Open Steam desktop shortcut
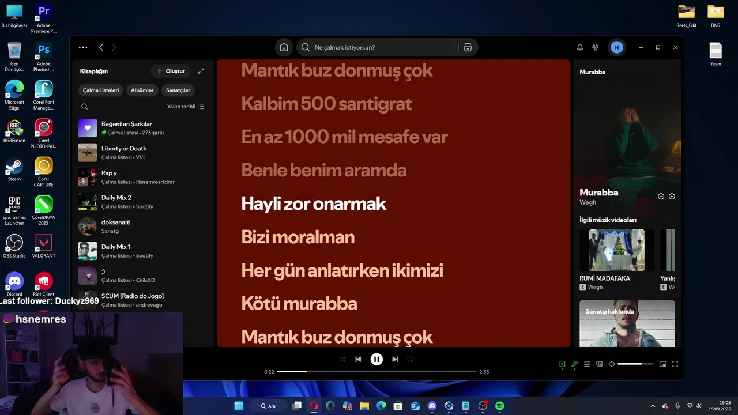The width and height of the screenshot is (738, 415). tap(14, 170)
